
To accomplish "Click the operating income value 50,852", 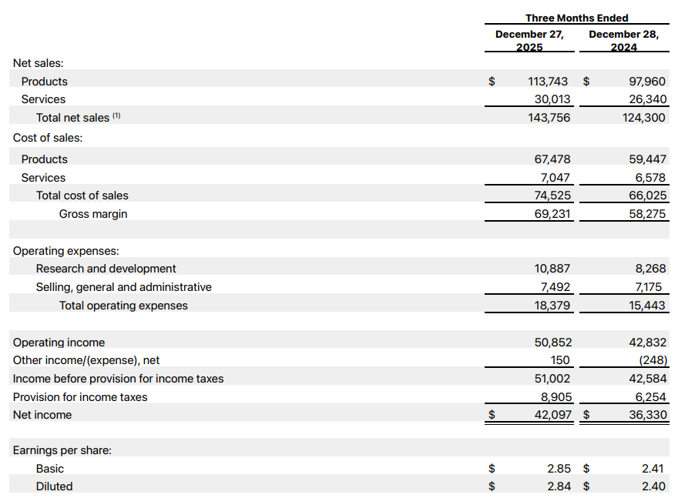I will click(553, 343).
